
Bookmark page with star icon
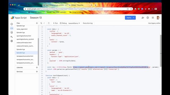[x=131, y=9]
